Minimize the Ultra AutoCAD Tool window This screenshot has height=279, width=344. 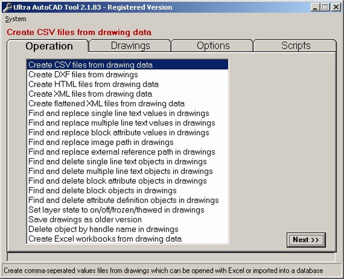315,7
